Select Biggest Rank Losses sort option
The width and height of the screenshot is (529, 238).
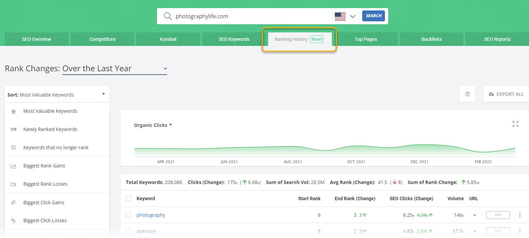click(x=57, y=184)
